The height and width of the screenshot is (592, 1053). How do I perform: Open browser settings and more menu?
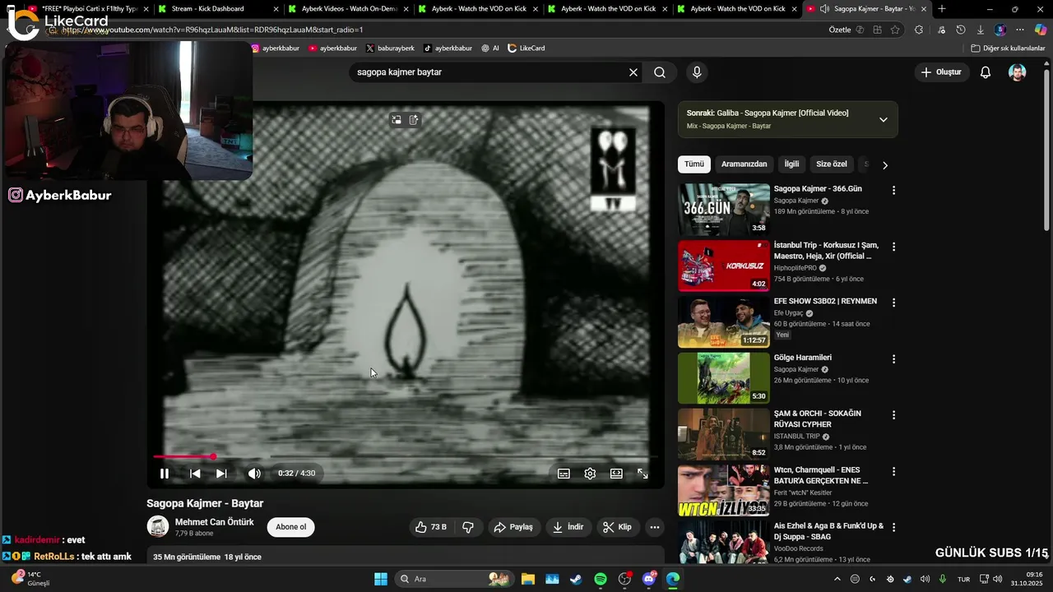pos(1020,30)
